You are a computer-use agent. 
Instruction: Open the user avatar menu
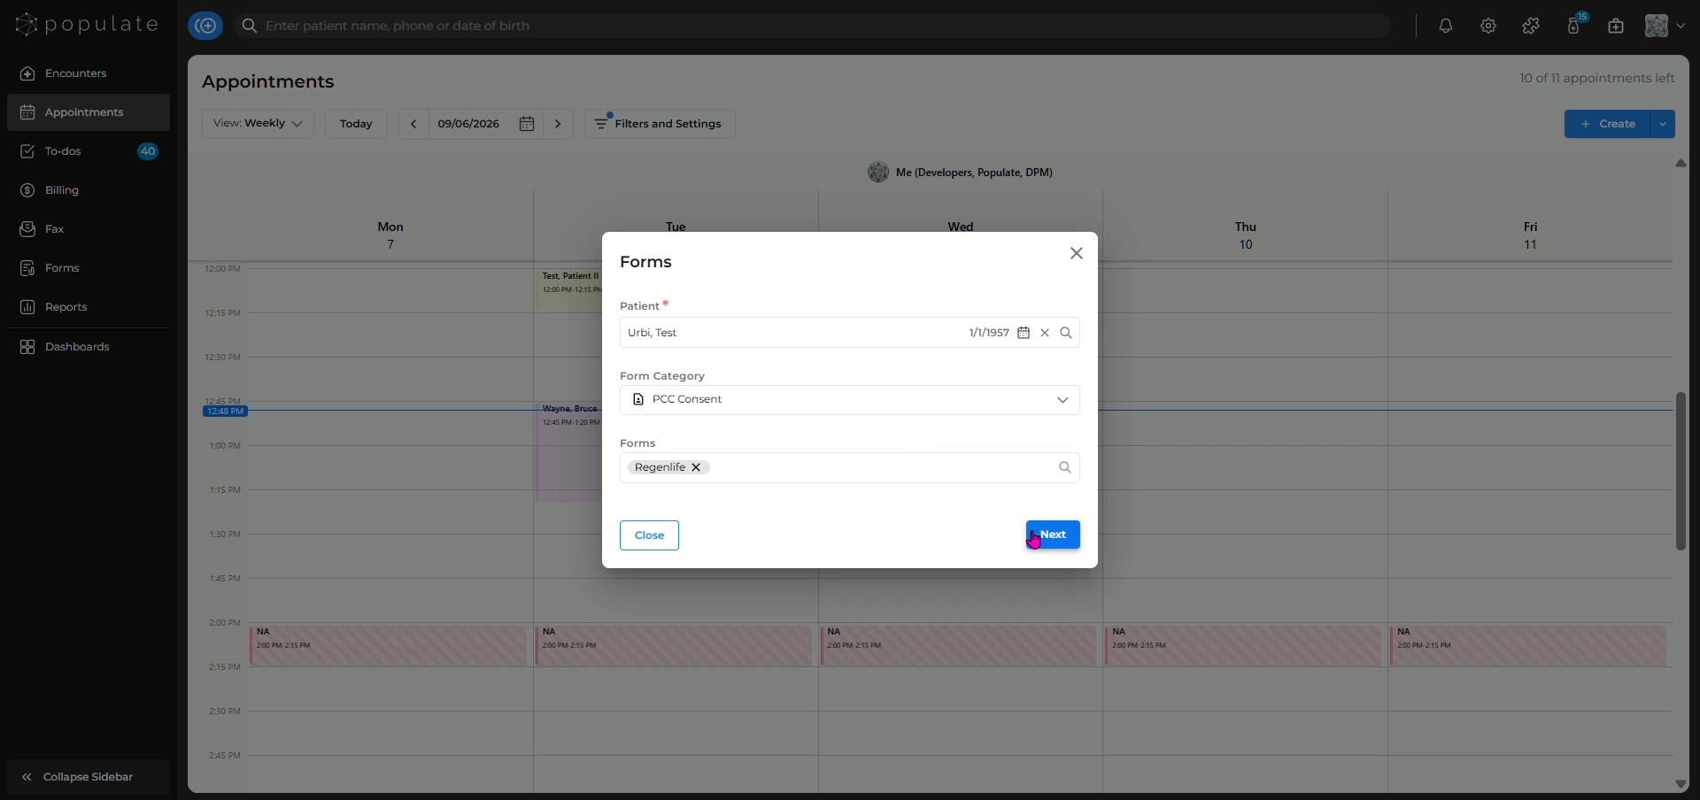coord(1665,26)
